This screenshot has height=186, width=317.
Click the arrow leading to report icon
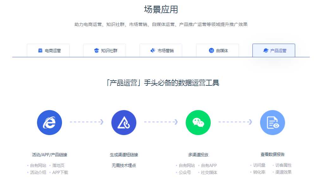pos(235,122)
